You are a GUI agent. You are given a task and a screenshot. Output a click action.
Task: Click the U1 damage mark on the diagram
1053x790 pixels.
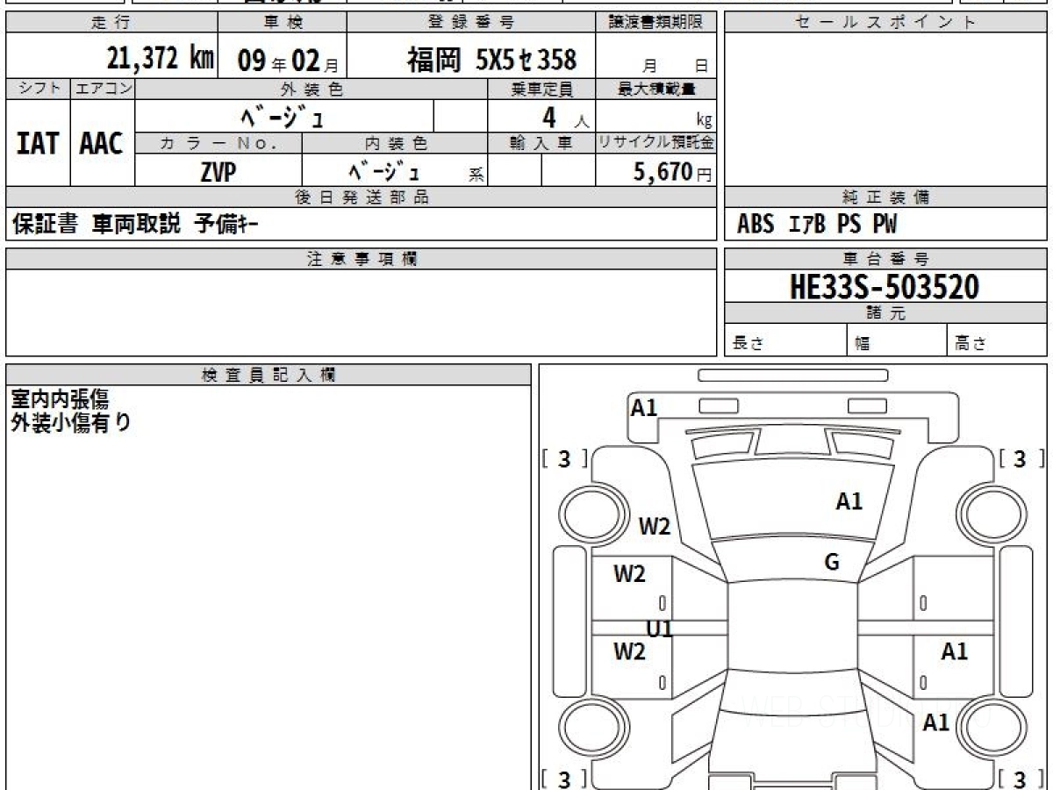click(659, 628)
